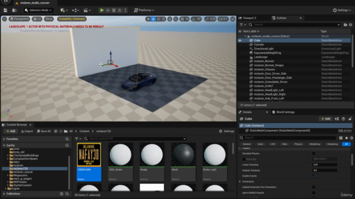This screenshot has height=199, width=355.
Task: Open the Cinematics clapperboard dropdown
Action: pyautogui.click(x=87, y=10)
